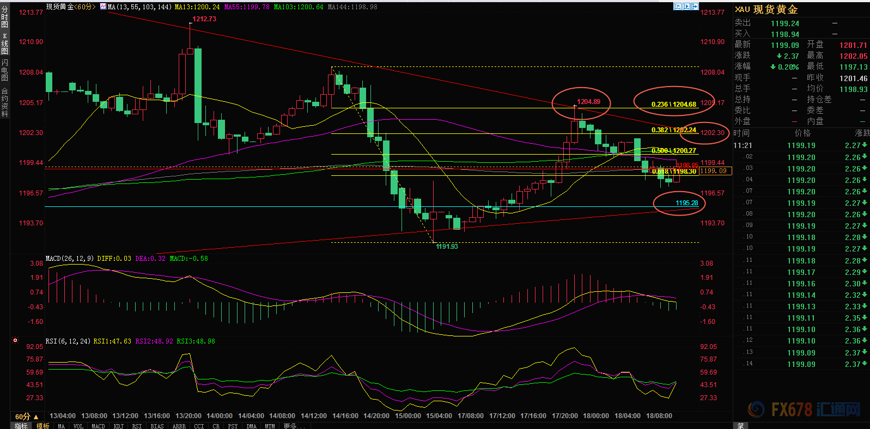Select the DMA indicator tab

(251, 426)
